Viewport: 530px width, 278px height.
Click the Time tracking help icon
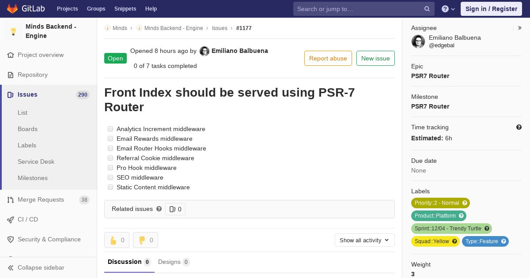click(x=519, y=127)
